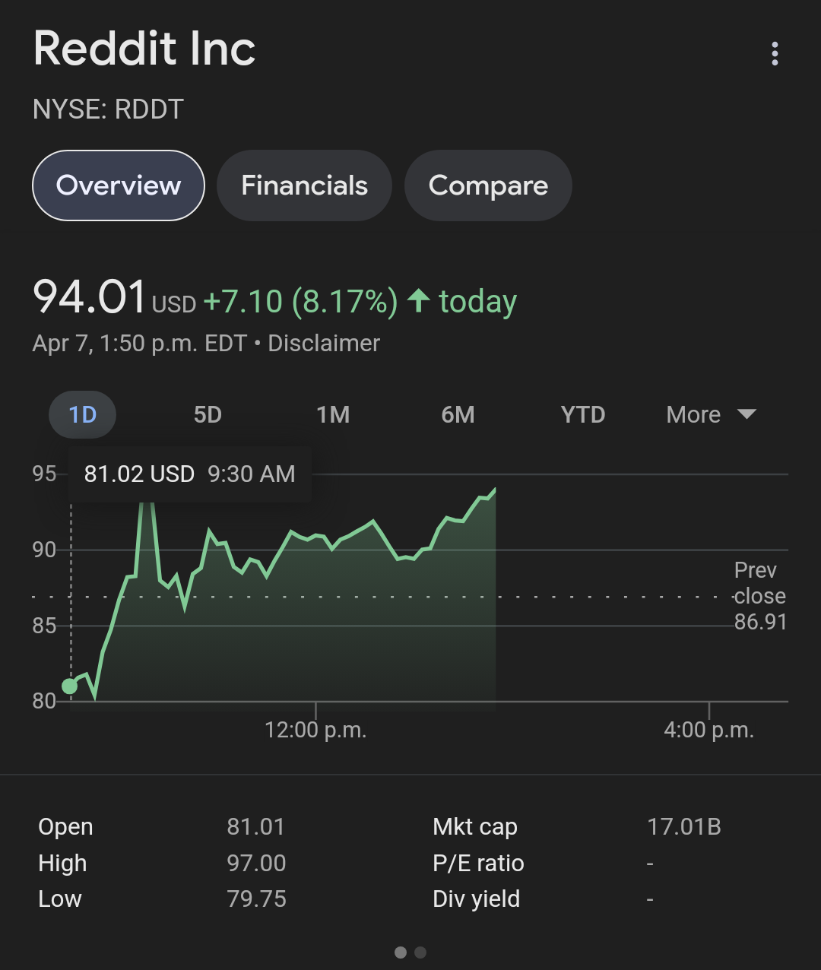Image resolution: width=821 pixels, height=970 pixels.
Task: Show the 5D chart range
Action: tap(208, 414)
